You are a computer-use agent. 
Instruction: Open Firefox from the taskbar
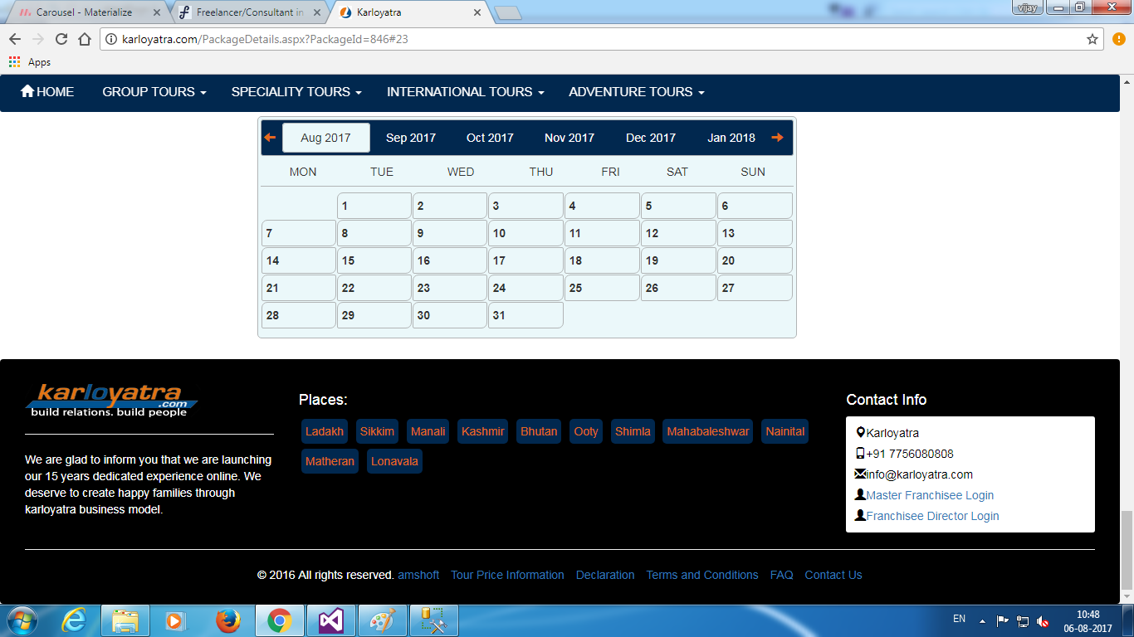[227, 620]
